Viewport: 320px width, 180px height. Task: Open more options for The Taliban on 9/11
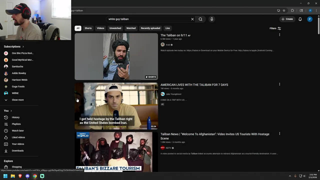(x=279, y=35)
